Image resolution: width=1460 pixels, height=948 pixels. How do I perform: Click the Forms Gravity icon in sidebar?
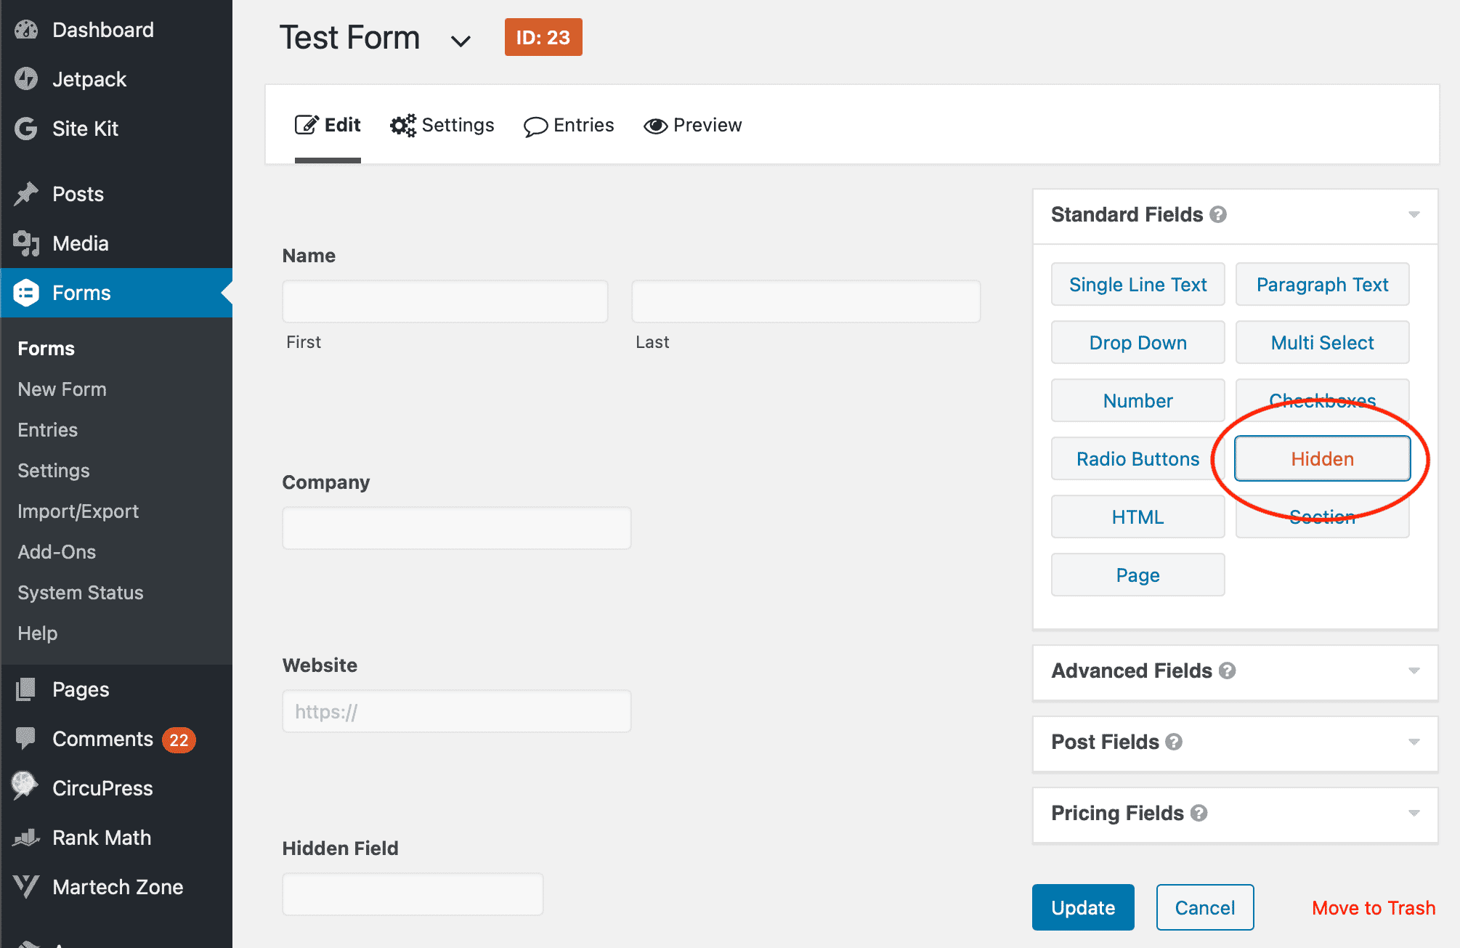(x=26, y=293)
